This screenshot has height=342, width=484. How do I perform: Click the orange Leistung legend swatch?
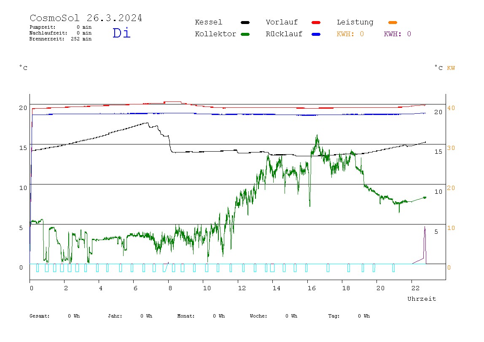click(x=393, y=22)
